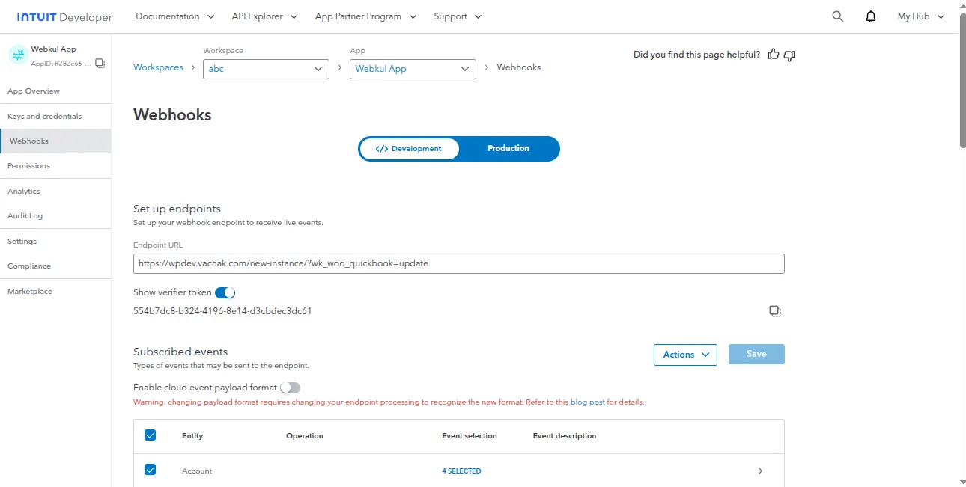Open the Support dropdown menu
This screenshot has width=966, height=487.
(458, 16)
